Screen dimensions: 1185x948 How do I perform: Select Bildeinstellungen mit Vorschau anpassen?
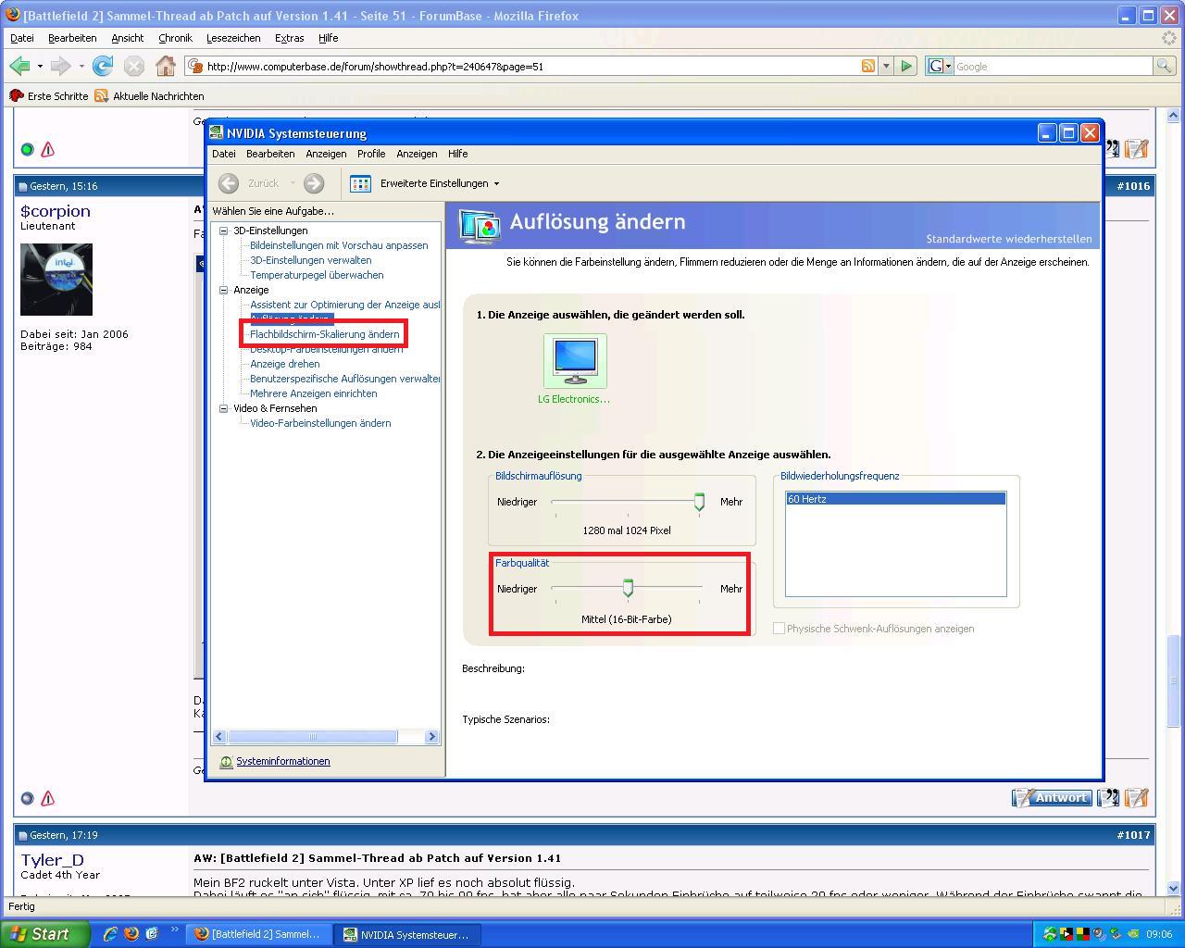(339, 245)
